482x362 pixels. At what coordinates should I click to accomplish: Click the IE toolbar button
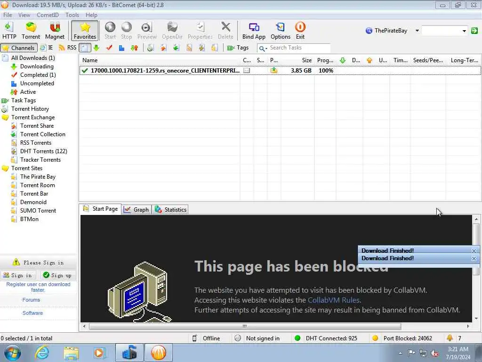pyautogui.click(x=47, y=48)
